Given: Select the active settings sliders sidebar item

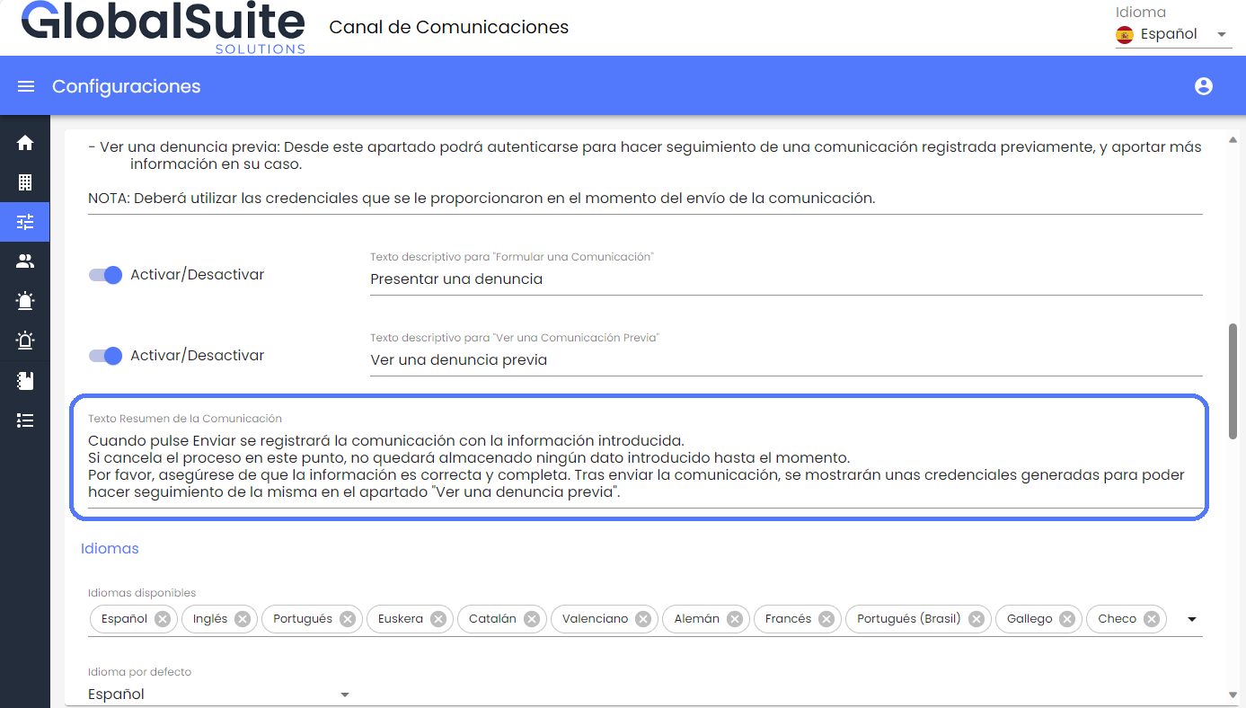Looking at the screenshot, I should (x=25, y=222).
